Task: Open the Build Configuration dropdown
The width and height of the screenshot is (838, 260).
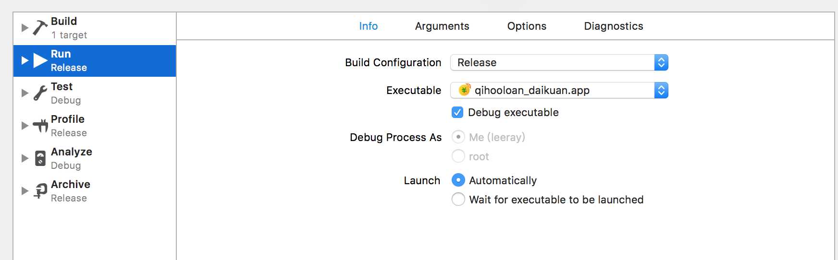Action: (559, 62)
